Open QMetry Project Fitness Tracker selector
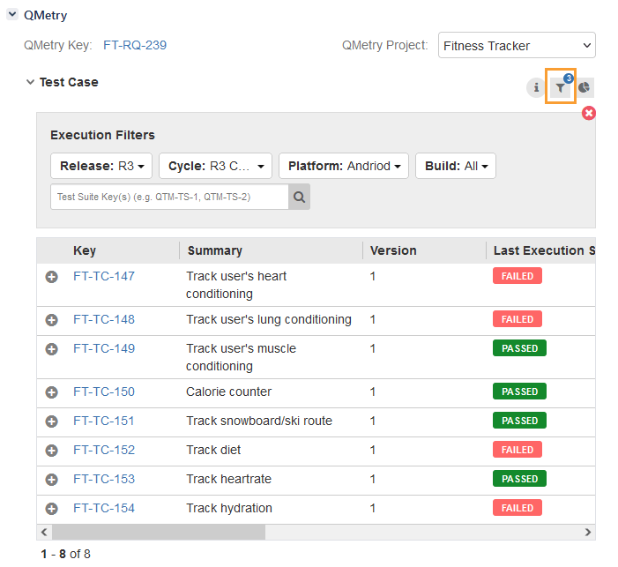Screen dimensions: 618x567 (516, 45)
